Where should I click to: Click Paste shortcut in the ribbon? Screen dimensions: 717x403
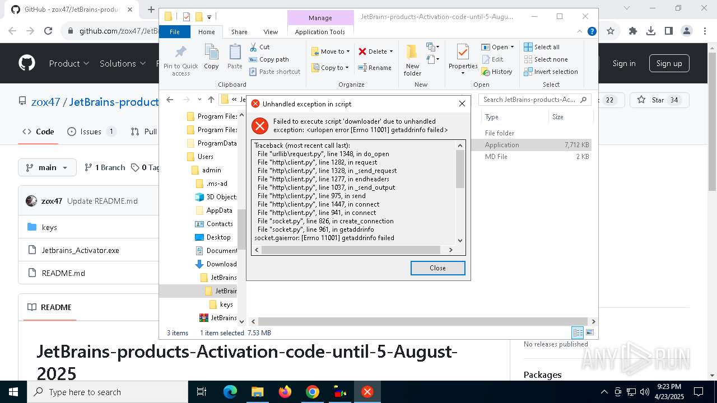pos(274,72)
